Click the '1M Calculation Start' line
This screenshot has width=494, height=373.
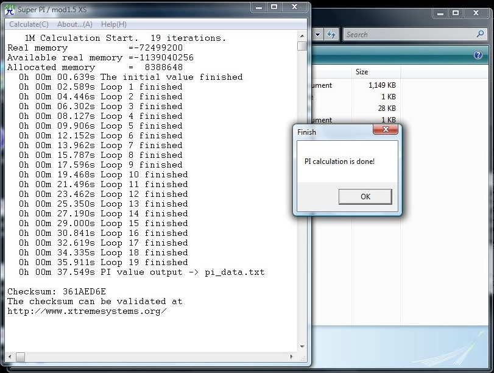click(x=125, y=38)
